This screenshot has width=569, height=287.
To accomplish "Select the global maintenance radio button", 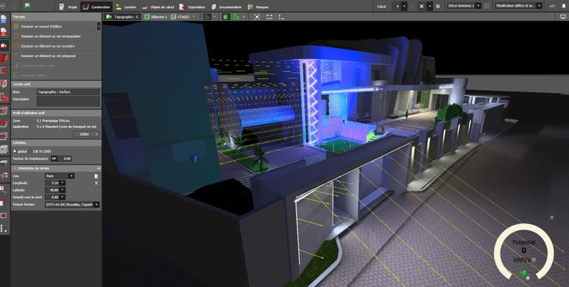I will tap(15, 151).
